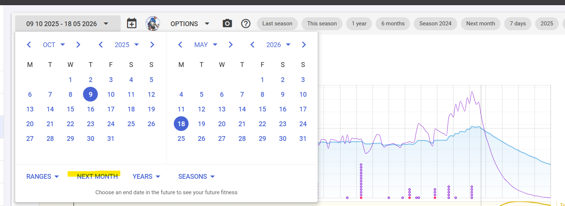Click the camera screenshot icon
Screen dimensions: 565x206
[x=227, y=24]
